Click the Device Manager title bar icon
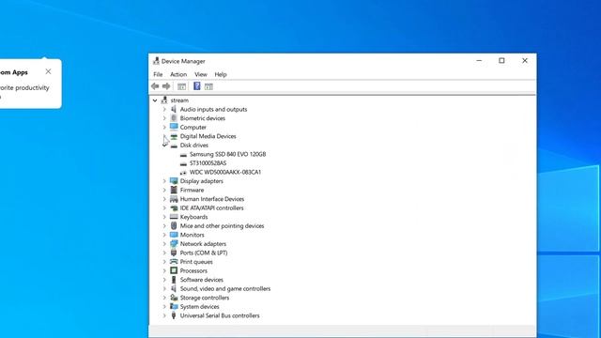Image resolution: width=601 pixels, height=338 pixels. 156,61
